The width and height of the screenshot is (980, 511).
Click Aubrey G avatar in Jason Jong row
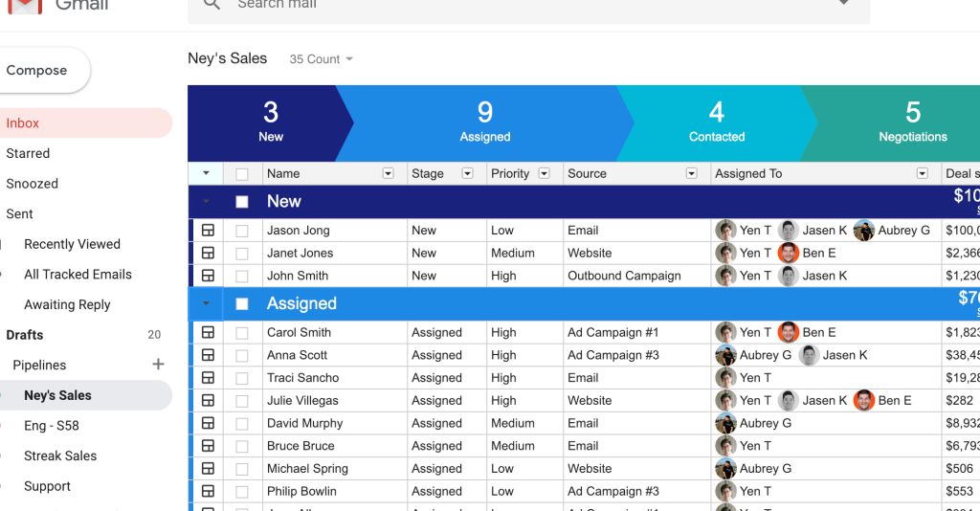863,231
